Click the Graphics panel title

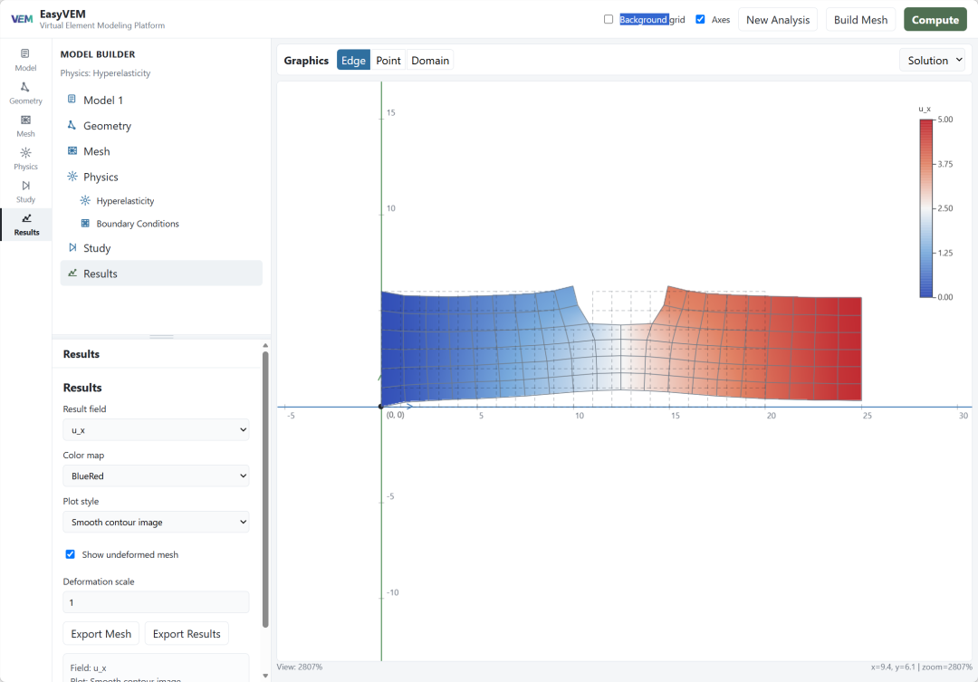[306, 60]
